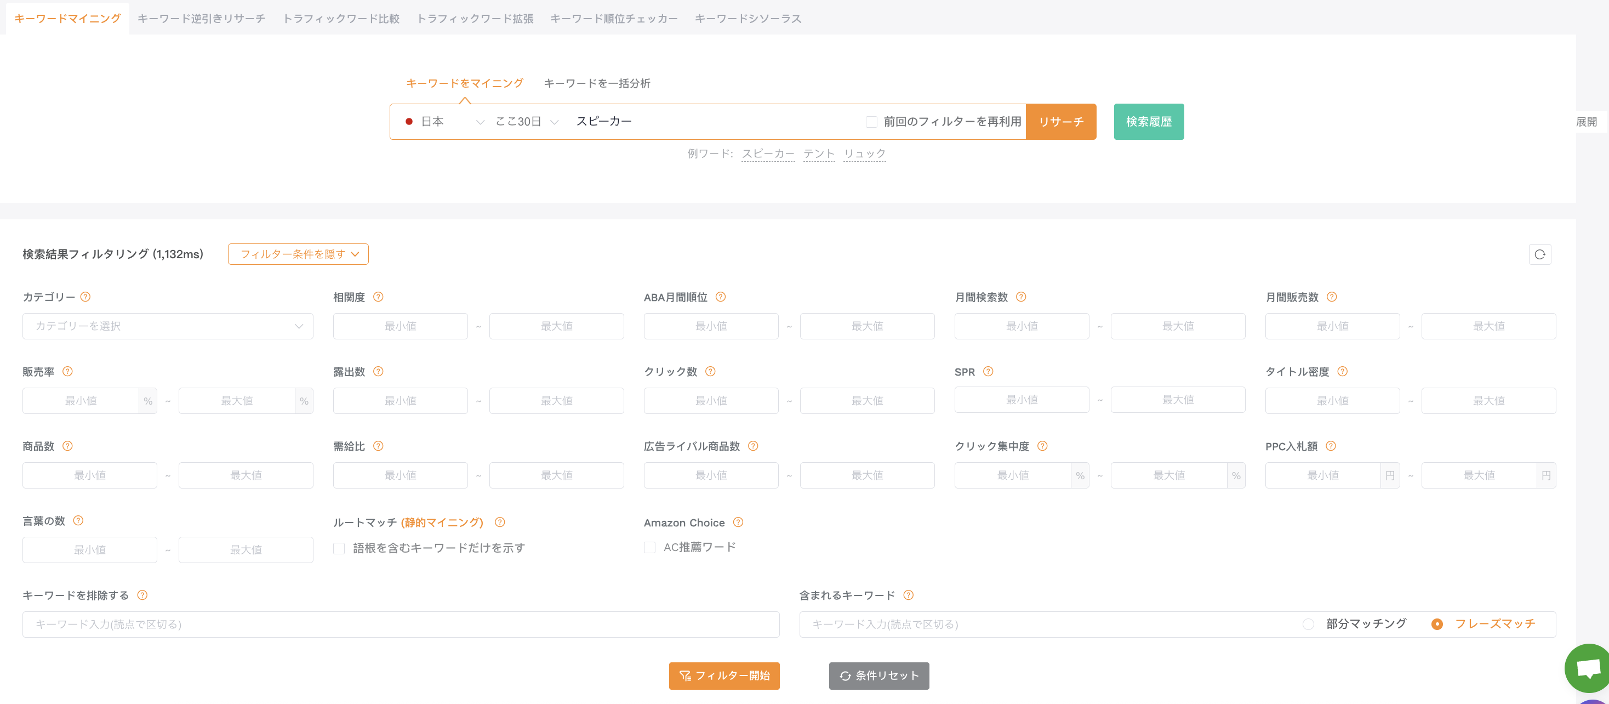
Task: Click 条件リセット button
Action: (x=879, y=675)
